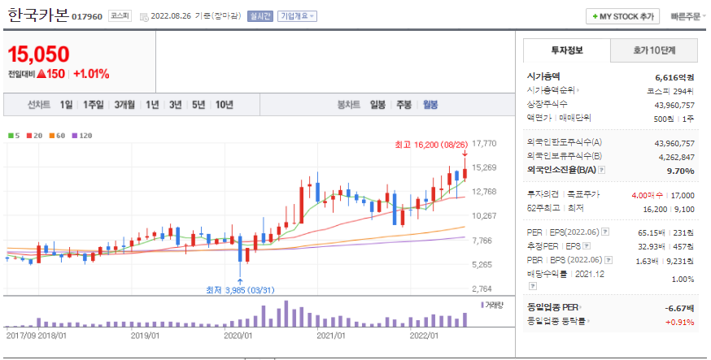Screen dimensions: 711x360
Task: Click the stock code 017960
Action: coord(87,17)
